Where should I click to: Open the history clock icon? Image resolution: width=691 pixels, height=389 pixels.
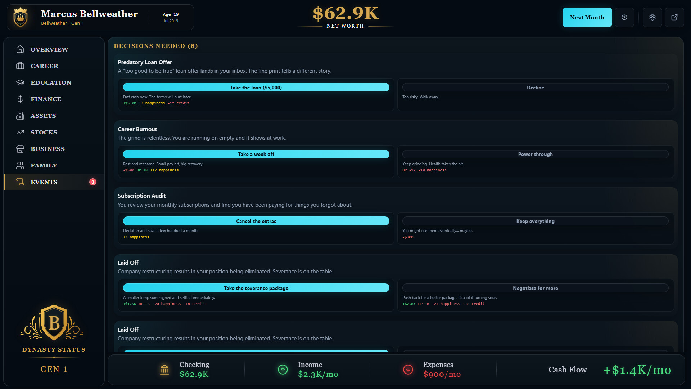[x=624, y=17]
